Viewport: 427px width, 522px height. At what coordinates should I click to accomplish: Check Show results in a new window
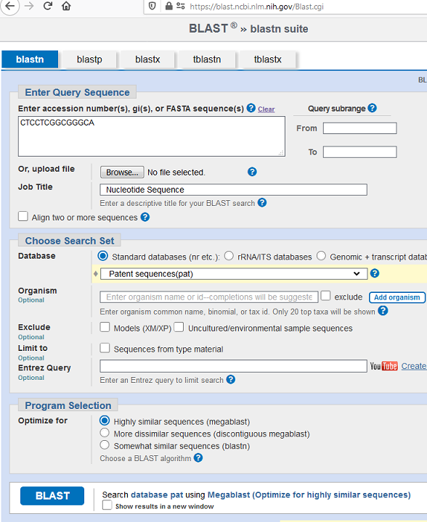107,505
